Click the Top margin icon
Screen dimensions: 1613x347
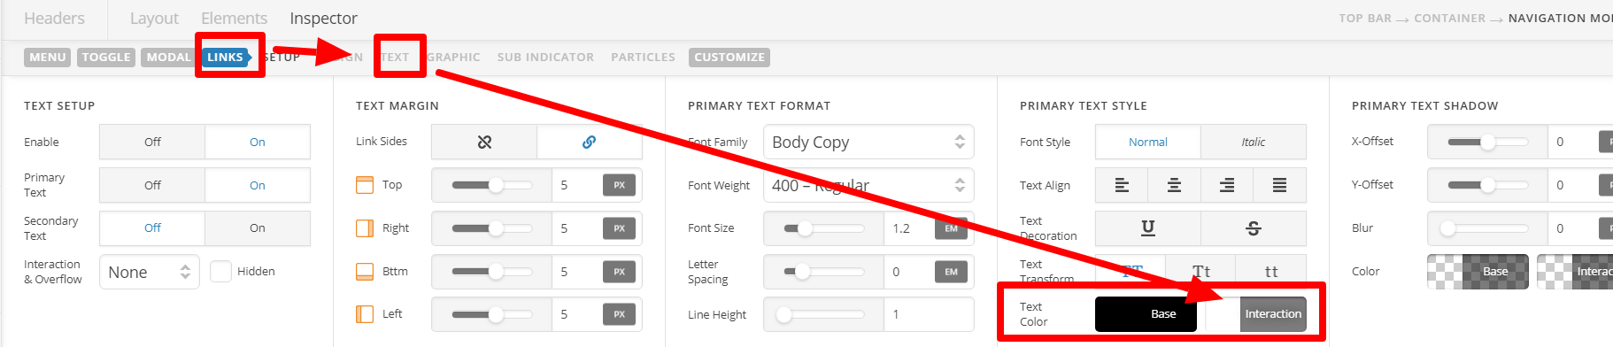click(365, 185)
